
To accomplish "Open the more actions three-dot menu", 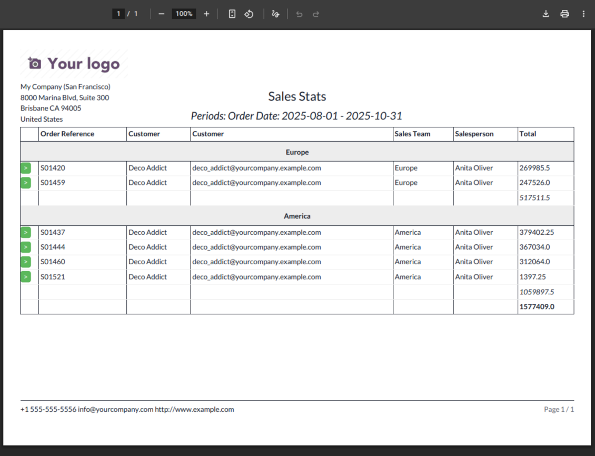I will pyautogui.click(x=583, y=14).
